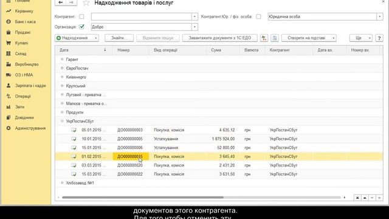This screenshot has width=389, height=219.
Task: Expand the Малєєв - приватна group
Action: (x=62, y=103)
